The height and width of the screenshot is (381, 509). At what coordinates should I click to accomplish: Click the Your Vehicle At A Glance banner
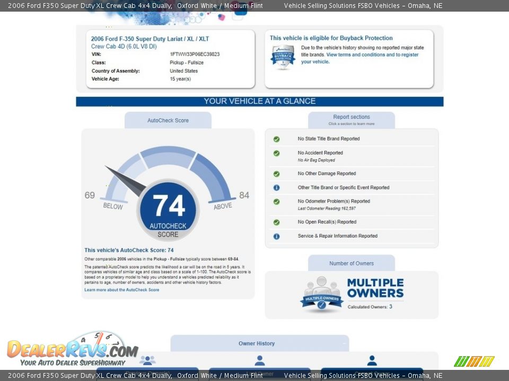(259, 102)
